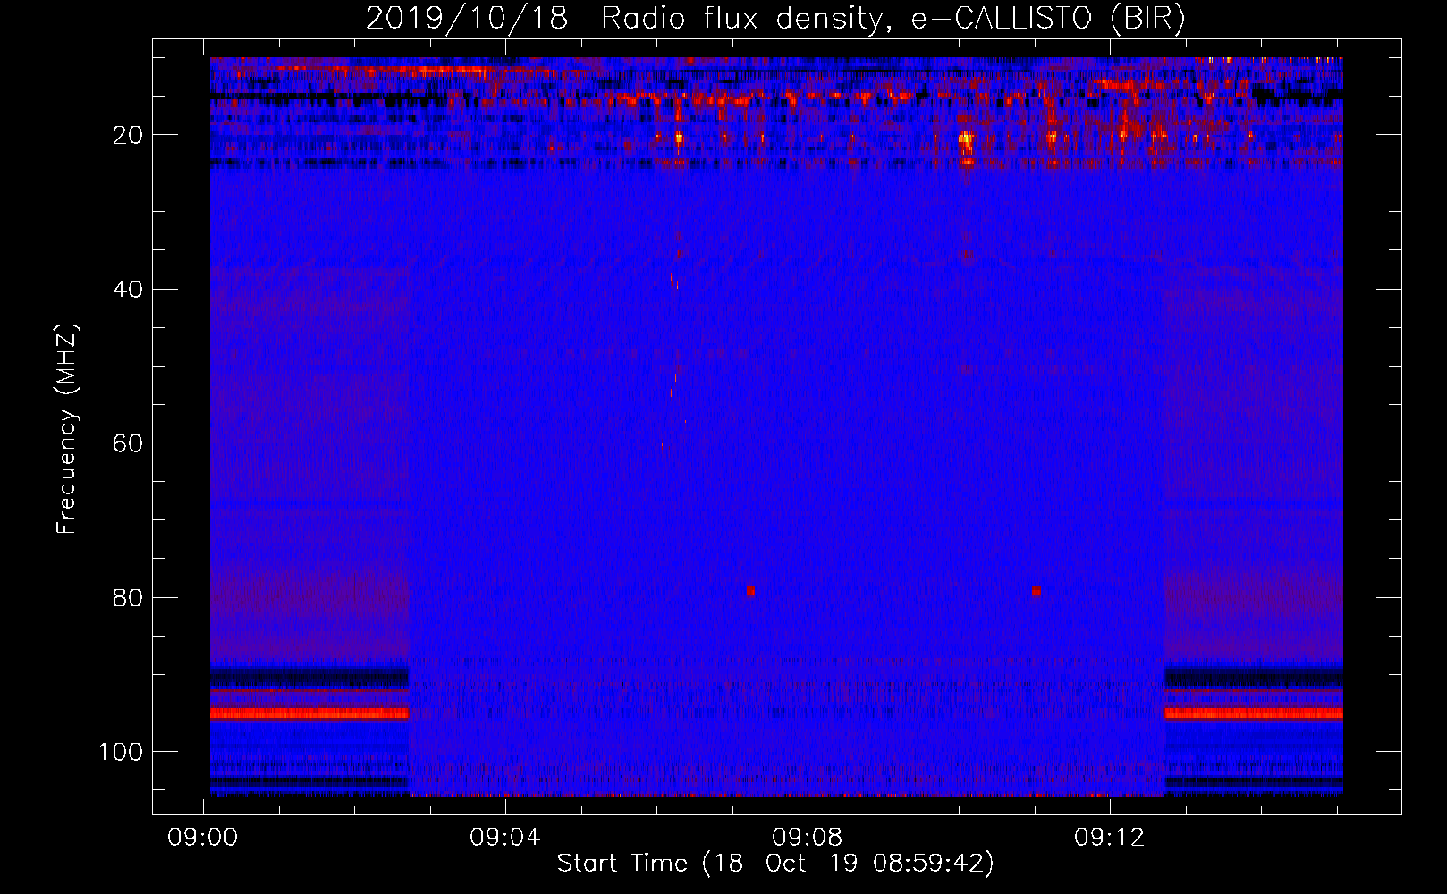
Task: Click the 80 MHz frequency tick label
Action: pyautogui.click(x=129, y=597)
